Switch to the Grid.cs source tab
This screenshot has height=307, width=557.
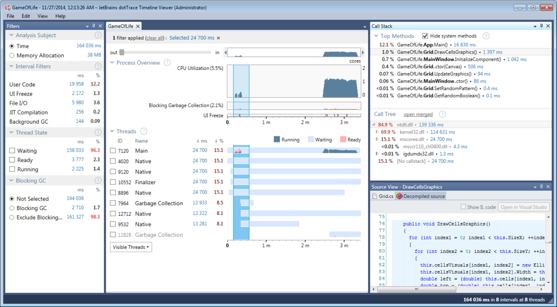(383, 196)
